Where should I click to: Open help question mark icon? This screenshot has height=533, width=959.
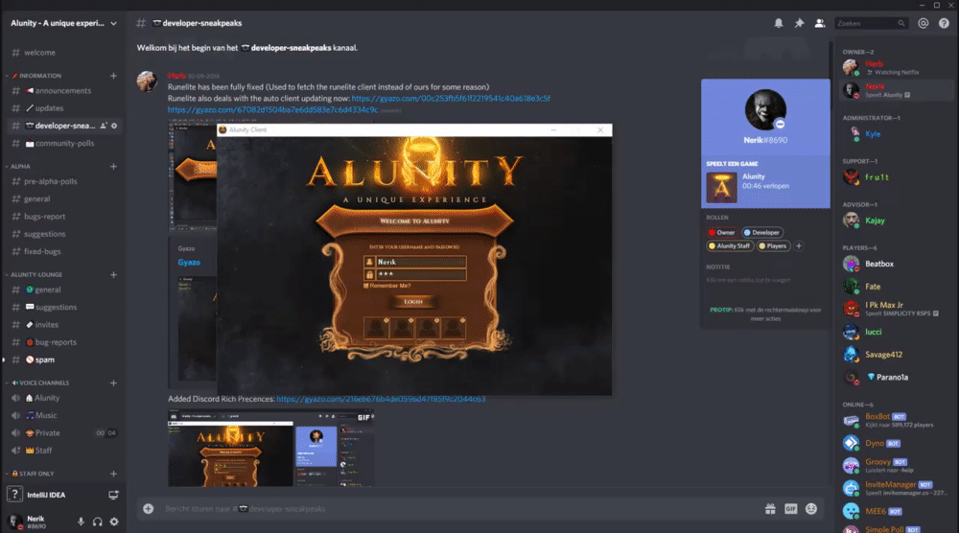944,23
